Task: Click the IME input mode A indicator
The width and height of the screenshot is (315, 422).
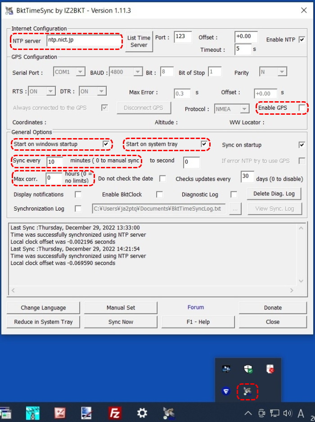Action: [301, 413]
